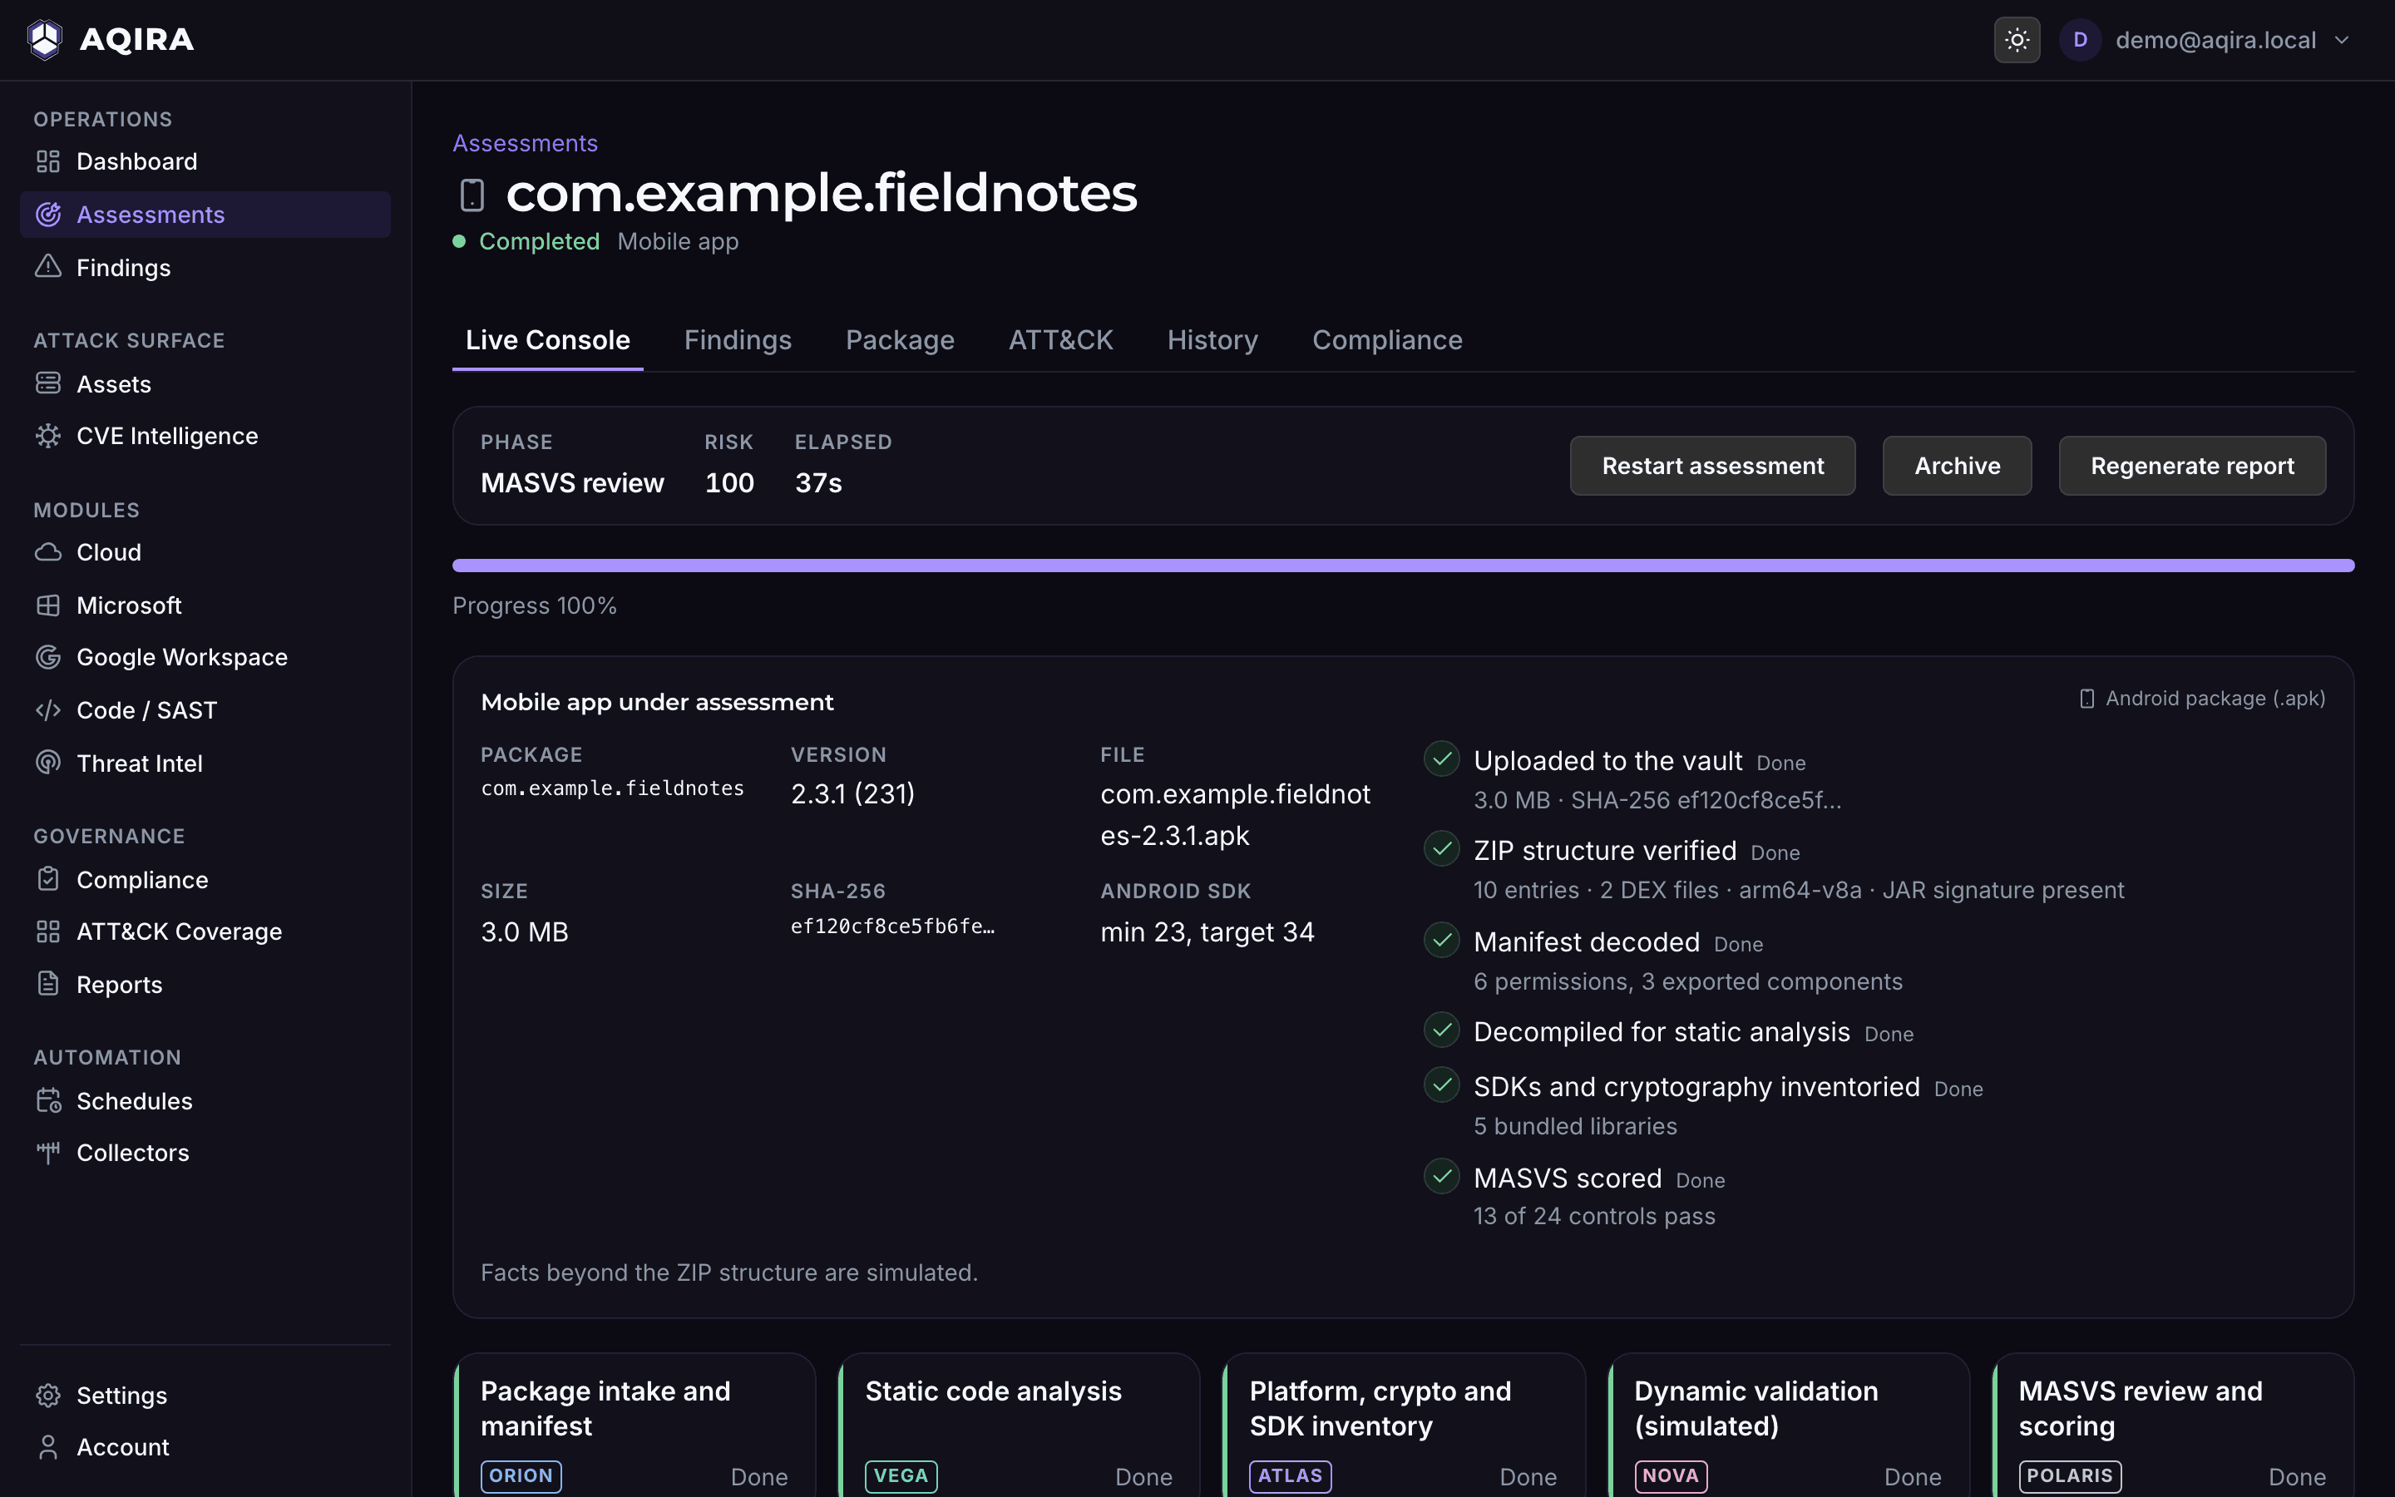2395x1497 pixels.
Task: Click the Account person icon
Action: pos(47,1446)
